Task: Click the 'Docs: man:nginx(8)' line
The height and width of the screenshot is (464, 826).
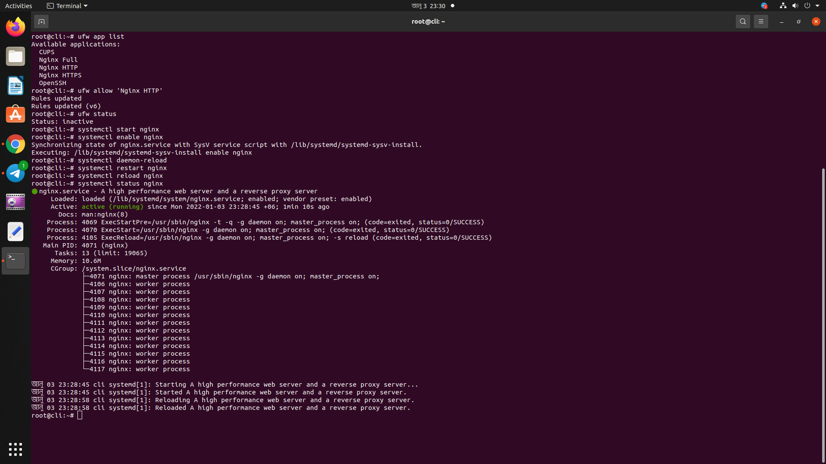Action: (x=93, y=214)
